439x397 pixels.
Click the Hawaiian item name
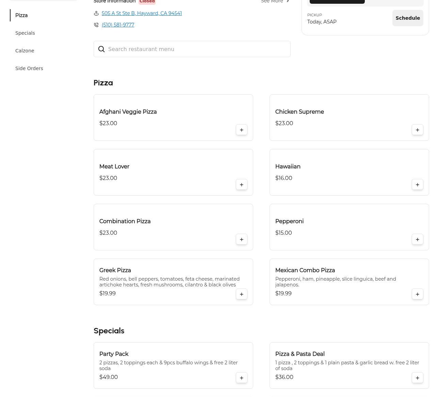288,167
